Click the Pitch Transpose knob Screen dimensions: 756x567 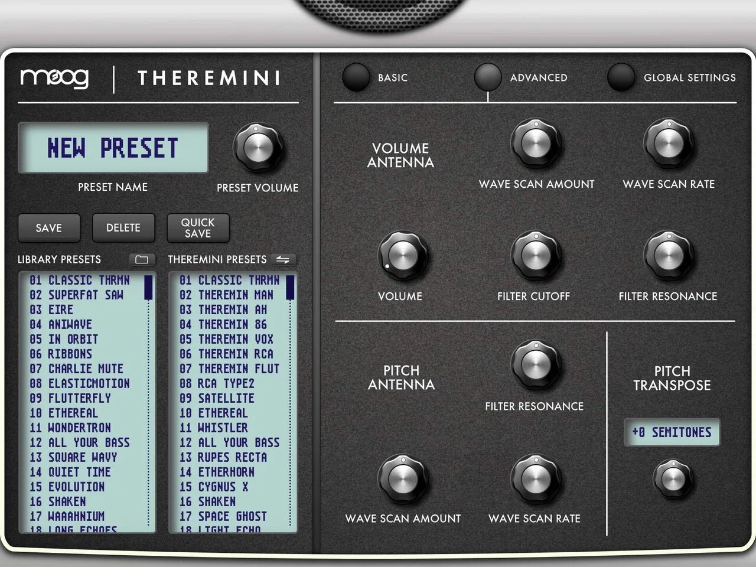coord(673,479)
